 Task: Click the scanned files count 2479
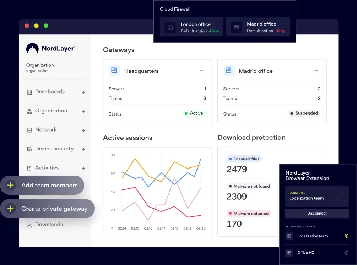(237, 169)
